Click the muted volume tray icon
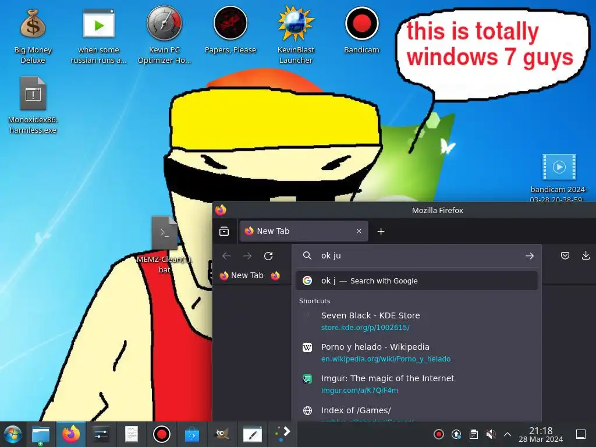The image size is (596, 447). pyautogui.click(x=491, y=434)
